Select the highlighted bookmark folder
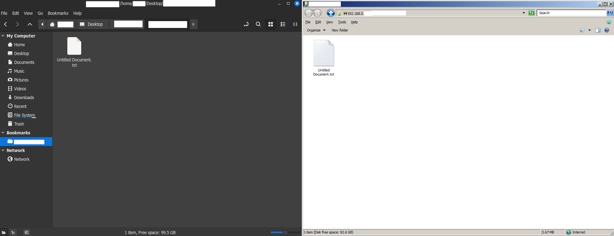The image size is (614, 236). point(26,142)
